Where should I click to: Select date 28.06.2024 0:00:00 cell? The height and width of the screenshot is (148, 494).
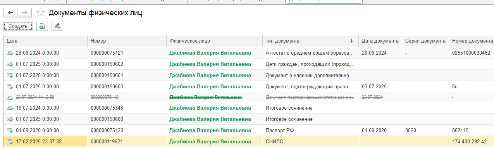(37, 53)
